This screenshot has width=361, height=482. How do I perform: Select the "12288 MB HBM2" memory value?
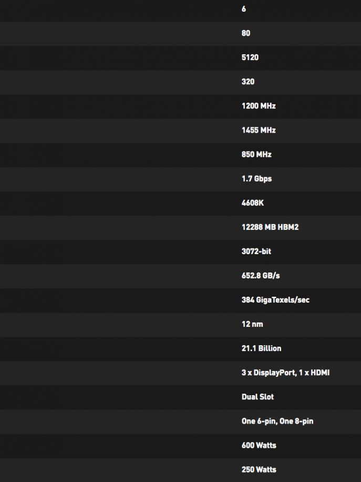(270, 227)
